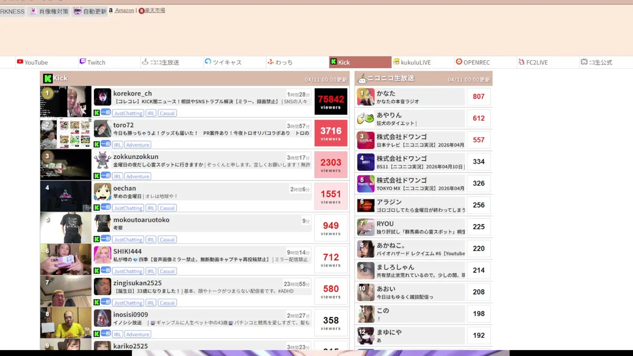Click the Kick logo in the panel header
This screenshot has height=356, width=633.
[x=47, y=78]
